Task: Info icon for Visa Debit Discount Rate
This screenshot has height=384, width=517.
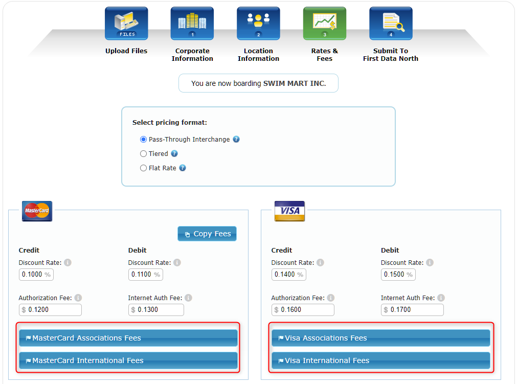Action: pos(430,262)
